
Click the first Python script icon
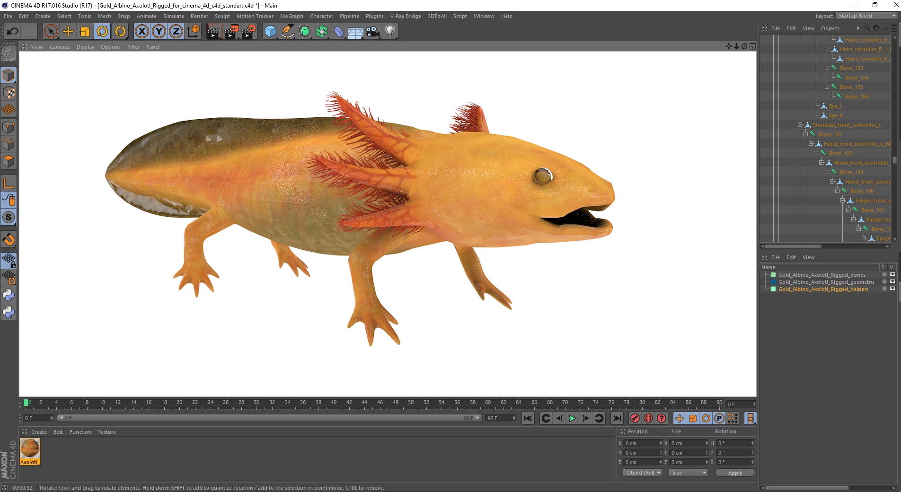(9, 295)
